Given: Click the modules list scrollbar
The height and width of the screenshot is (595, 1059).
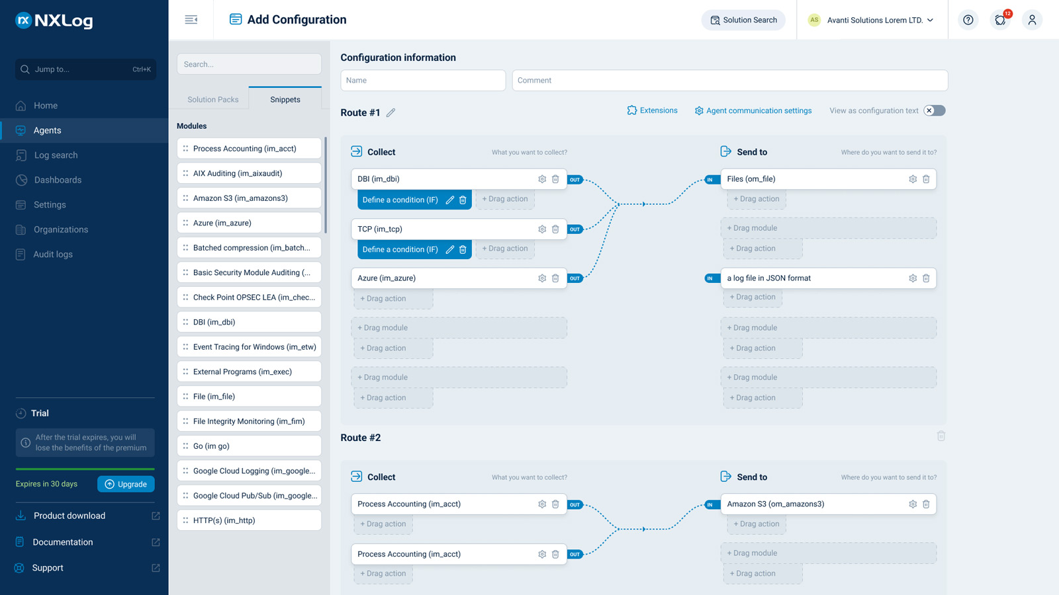Looking at the screenshot, I should pyautogui.click(x=326, y=185).
